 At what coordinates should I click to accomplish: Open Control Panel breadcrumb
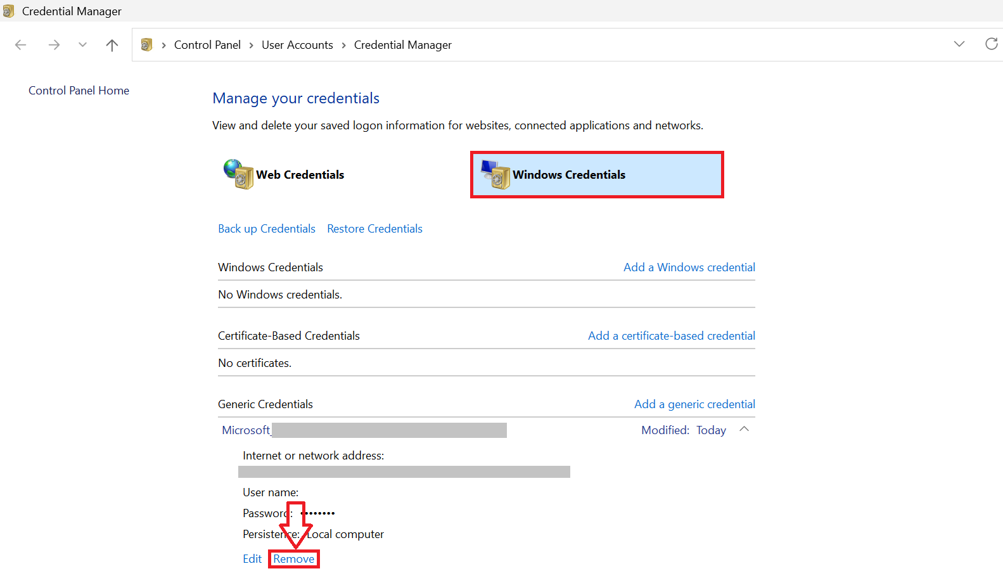coord(207,45)
